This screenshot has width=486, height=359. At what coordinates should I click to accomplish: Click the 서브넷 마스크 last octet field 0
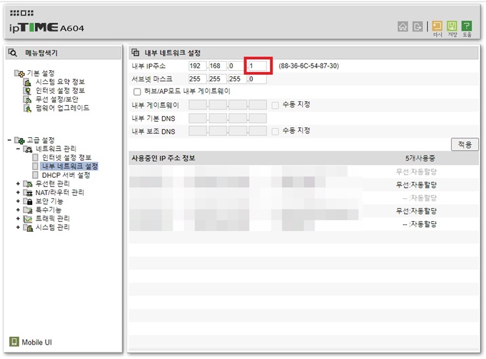[x=257, y=79]
